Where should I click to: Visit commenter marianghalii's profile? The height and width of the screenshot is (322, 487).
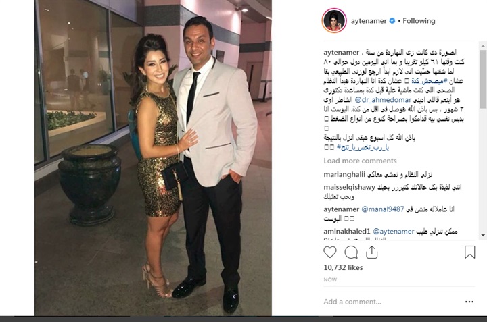tap(344, 174)
